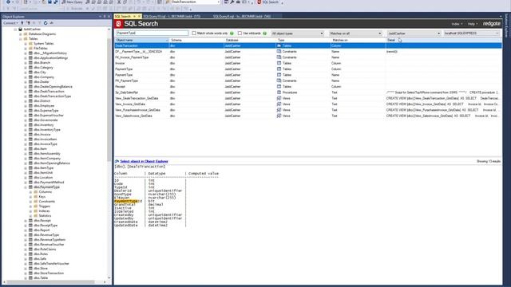Enable Match whole words only checkbox

tap(194, 33)
